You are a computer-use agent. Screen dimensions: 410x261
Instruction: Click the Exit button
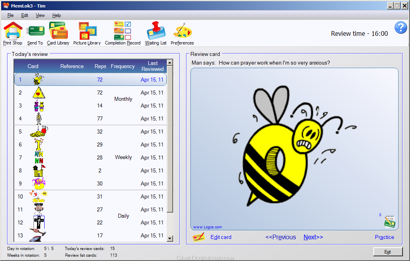coord(388,252)
